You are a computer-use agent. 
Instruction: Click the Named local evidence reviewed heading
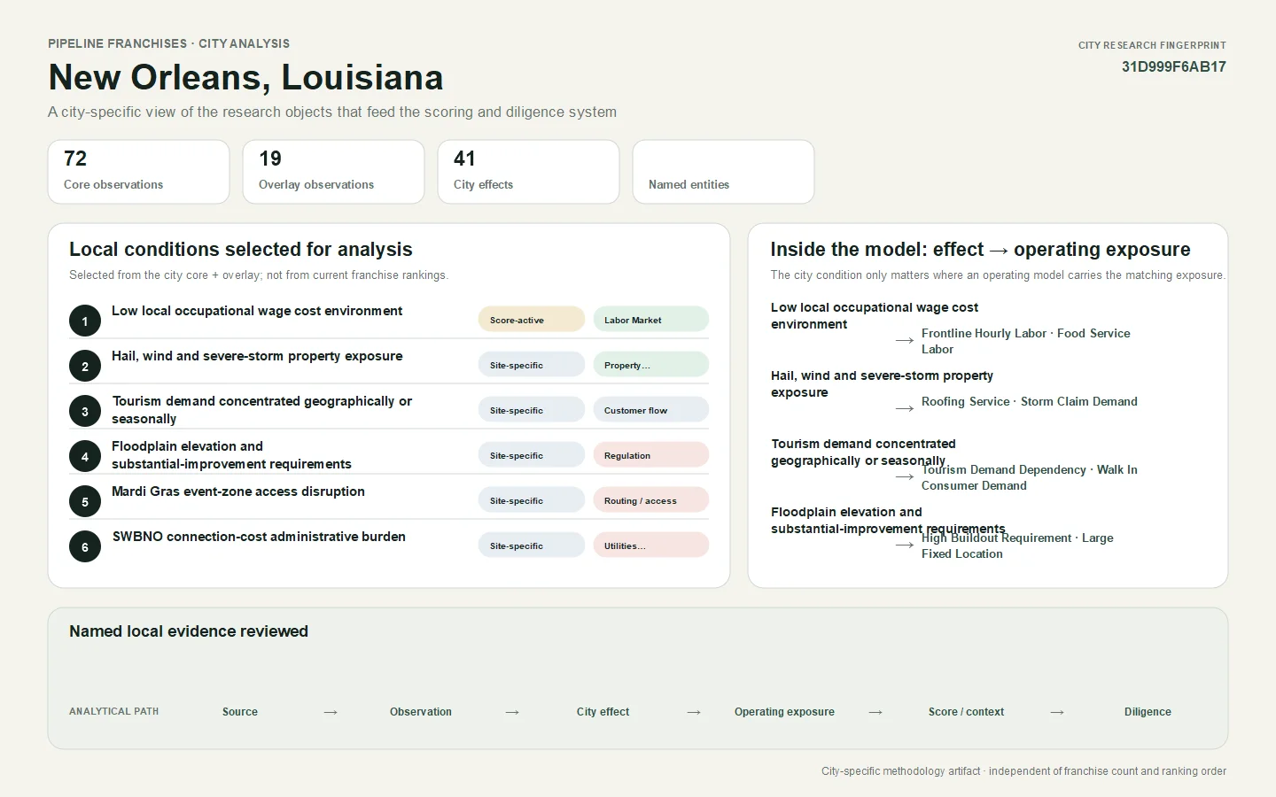(x=189, y=631)
